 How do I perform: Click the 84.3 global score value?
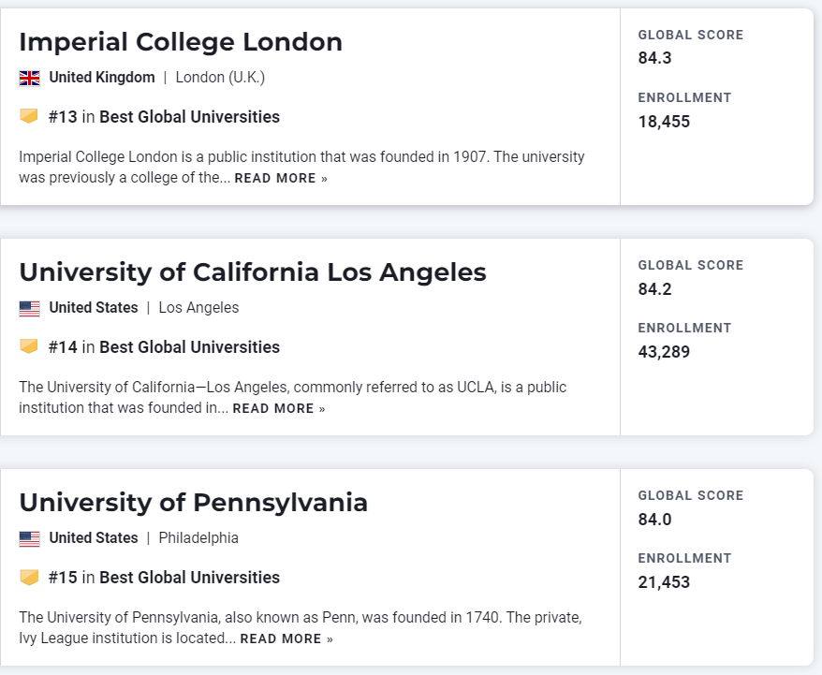coord(655,58)
